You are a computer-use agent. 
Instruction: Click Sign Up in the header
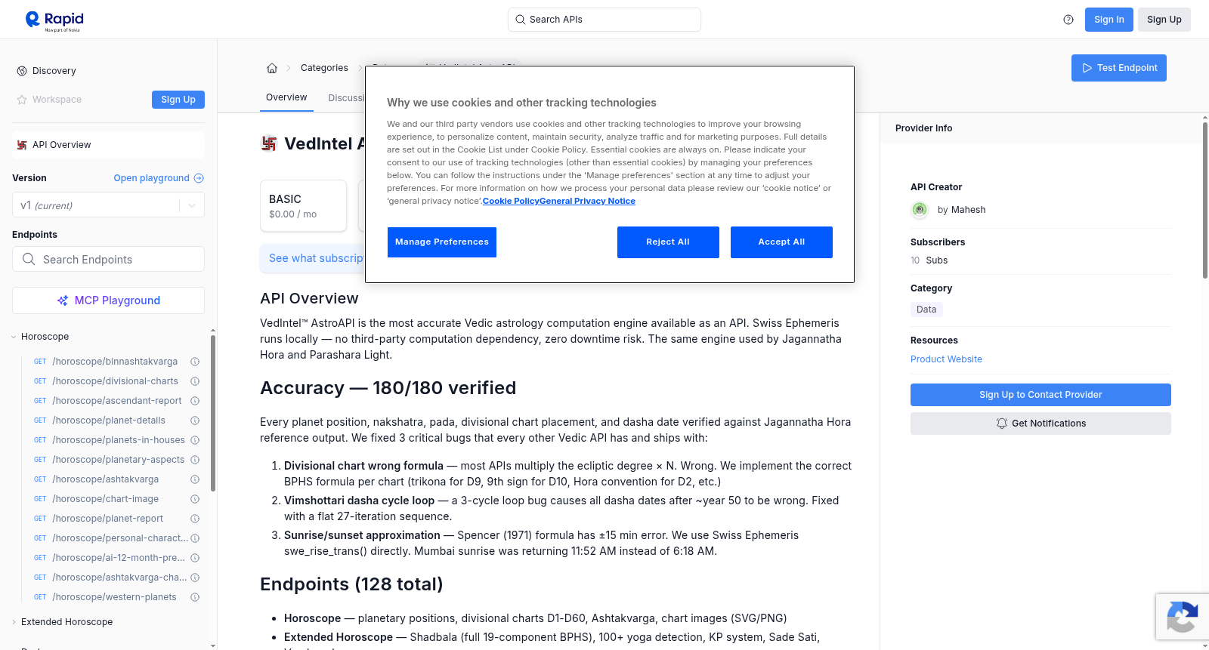point(1164,20)
